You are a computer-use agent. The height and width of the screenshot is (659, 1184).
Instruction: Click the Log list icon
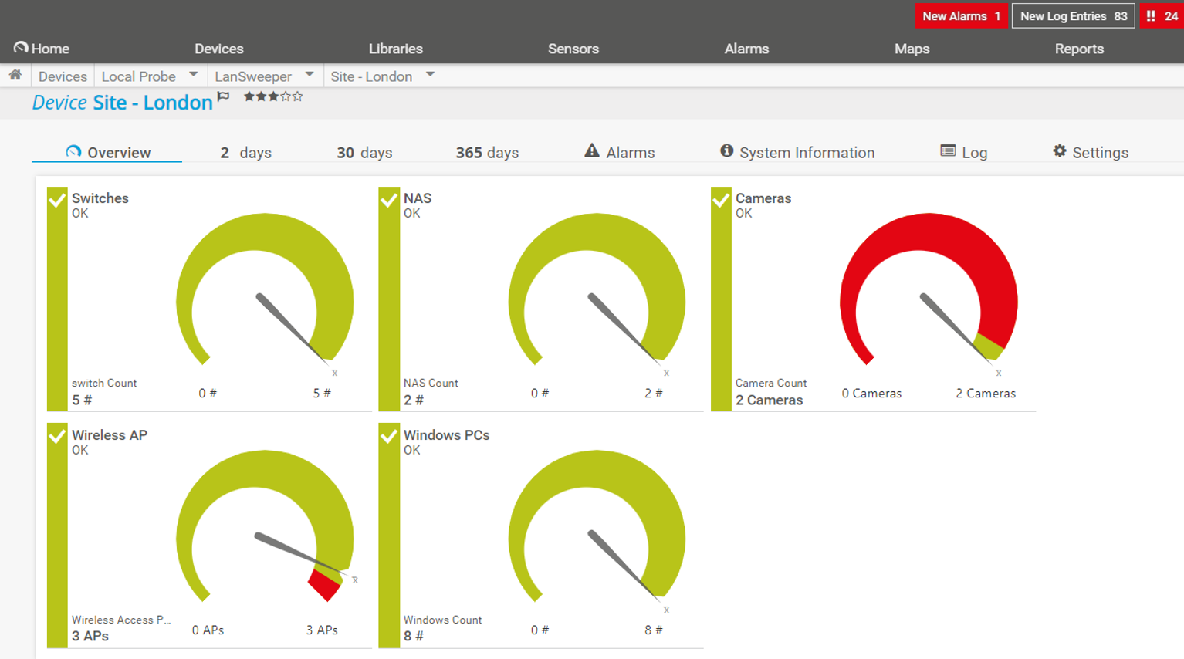point(948,151)
